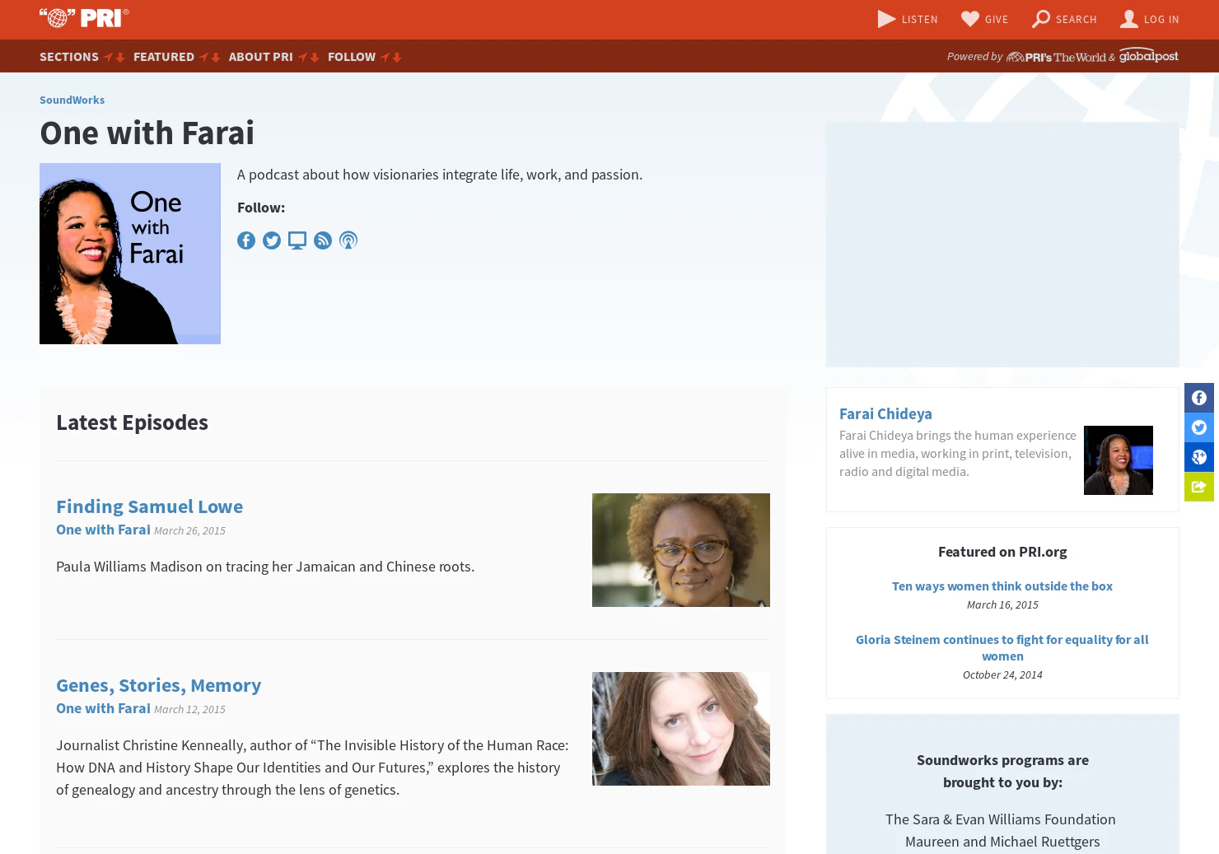Click the 'Latest Episodes' heading
1219x854 pixels.
pyautogui.click(x=132, y=422)
